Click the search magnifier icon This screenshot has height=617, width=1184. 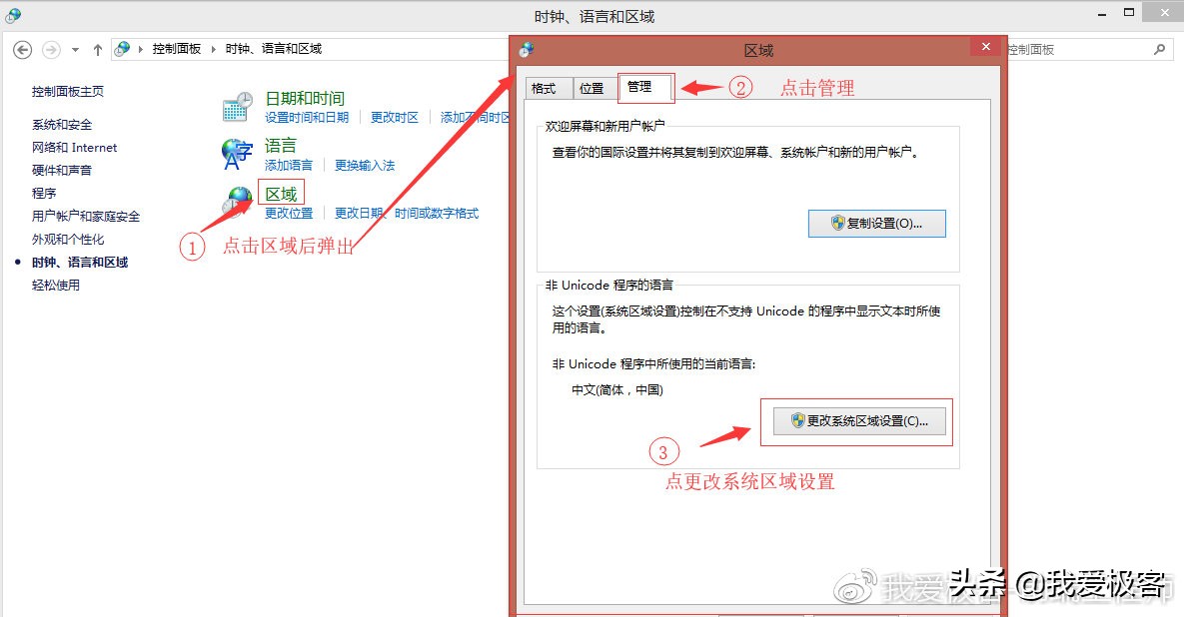pyautogui.click(x=1159, y=48)
